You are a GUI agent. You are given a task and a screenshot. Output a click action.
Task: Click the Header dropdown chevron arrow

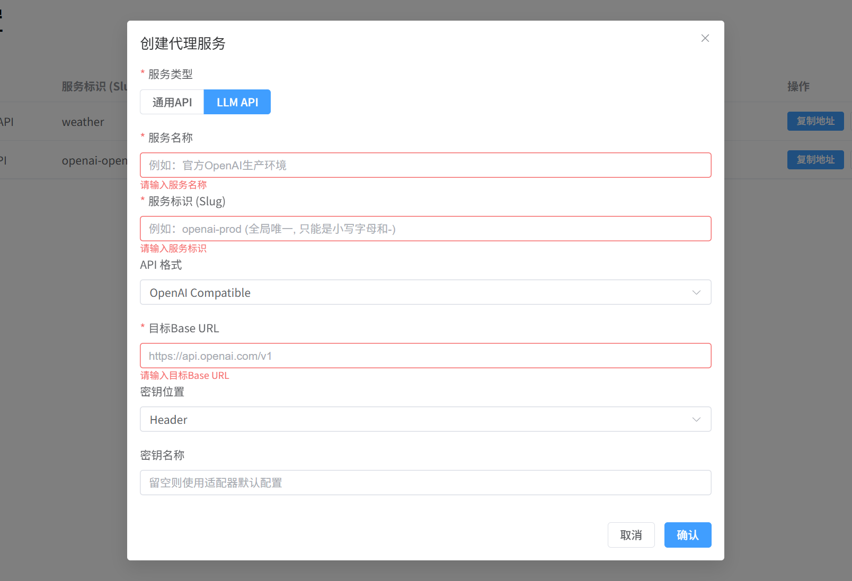click(x=696, y=420)
